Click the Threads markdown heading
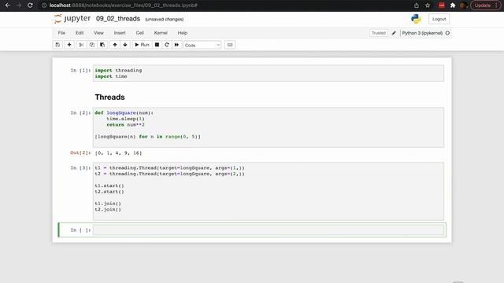The height and width of the screenshot is (283, 504). coord(109,97)
